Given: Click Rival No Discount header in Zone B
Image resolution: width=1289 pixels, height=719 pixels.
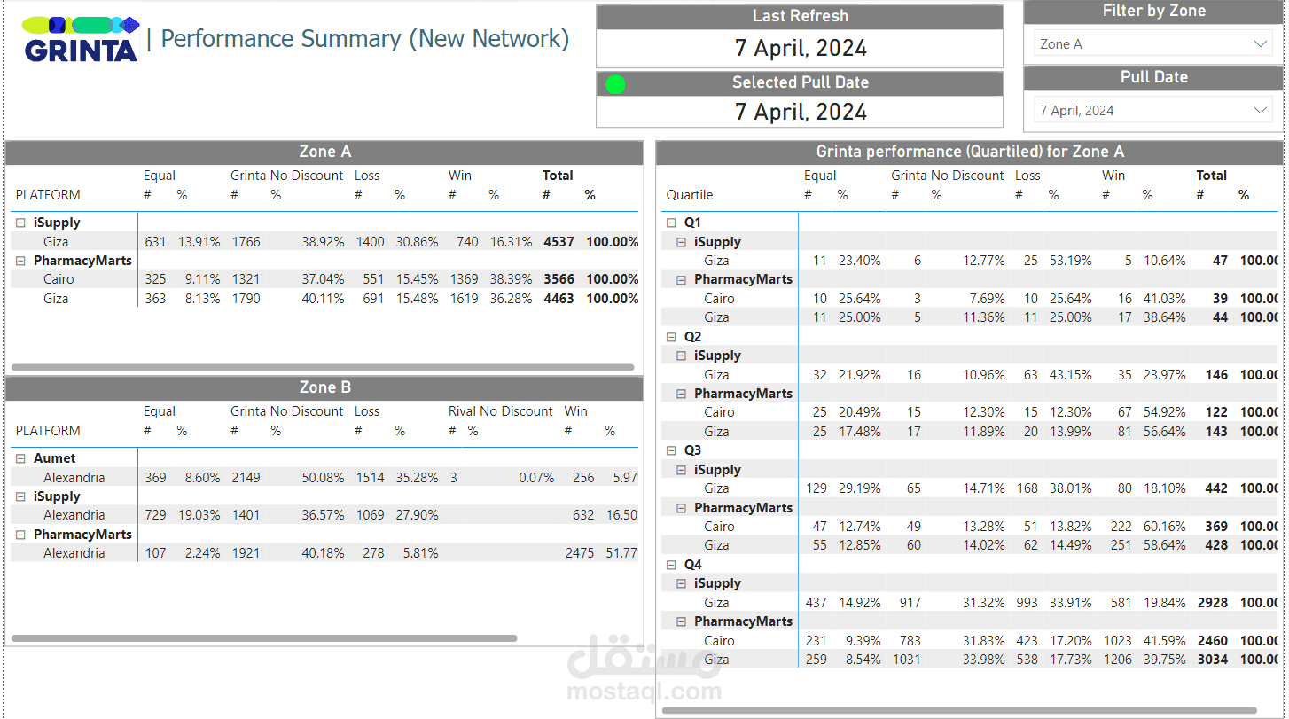Looking at the screenshot, I should click(501, 411).
